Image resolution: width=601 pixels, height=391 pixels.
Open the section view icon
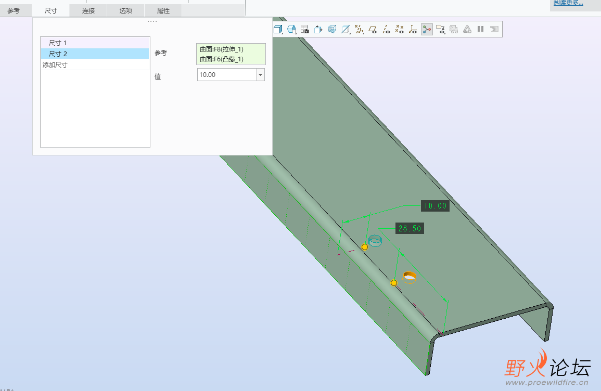[x=346, y=29]
